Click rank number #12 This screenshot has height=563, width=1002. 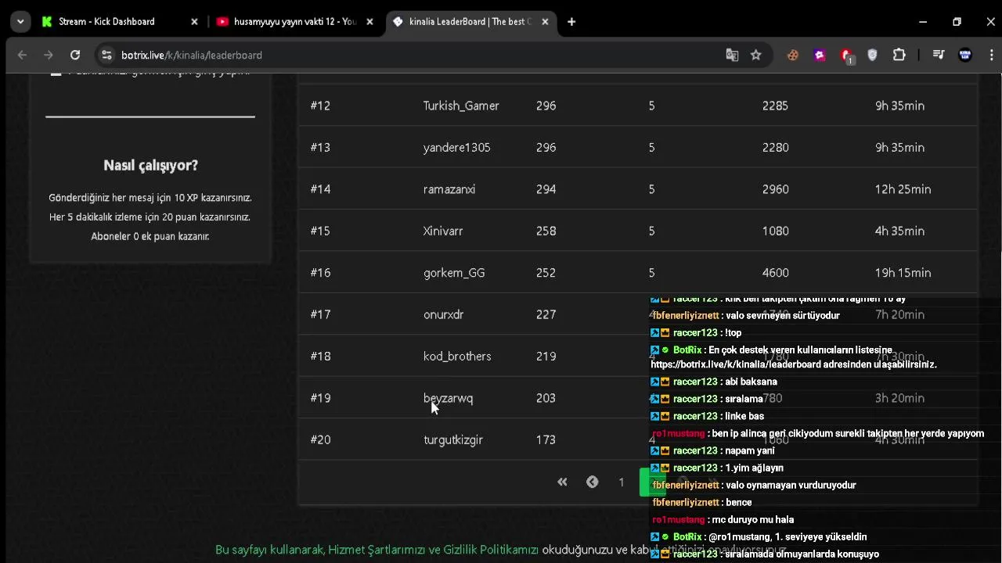pos(320,106)
